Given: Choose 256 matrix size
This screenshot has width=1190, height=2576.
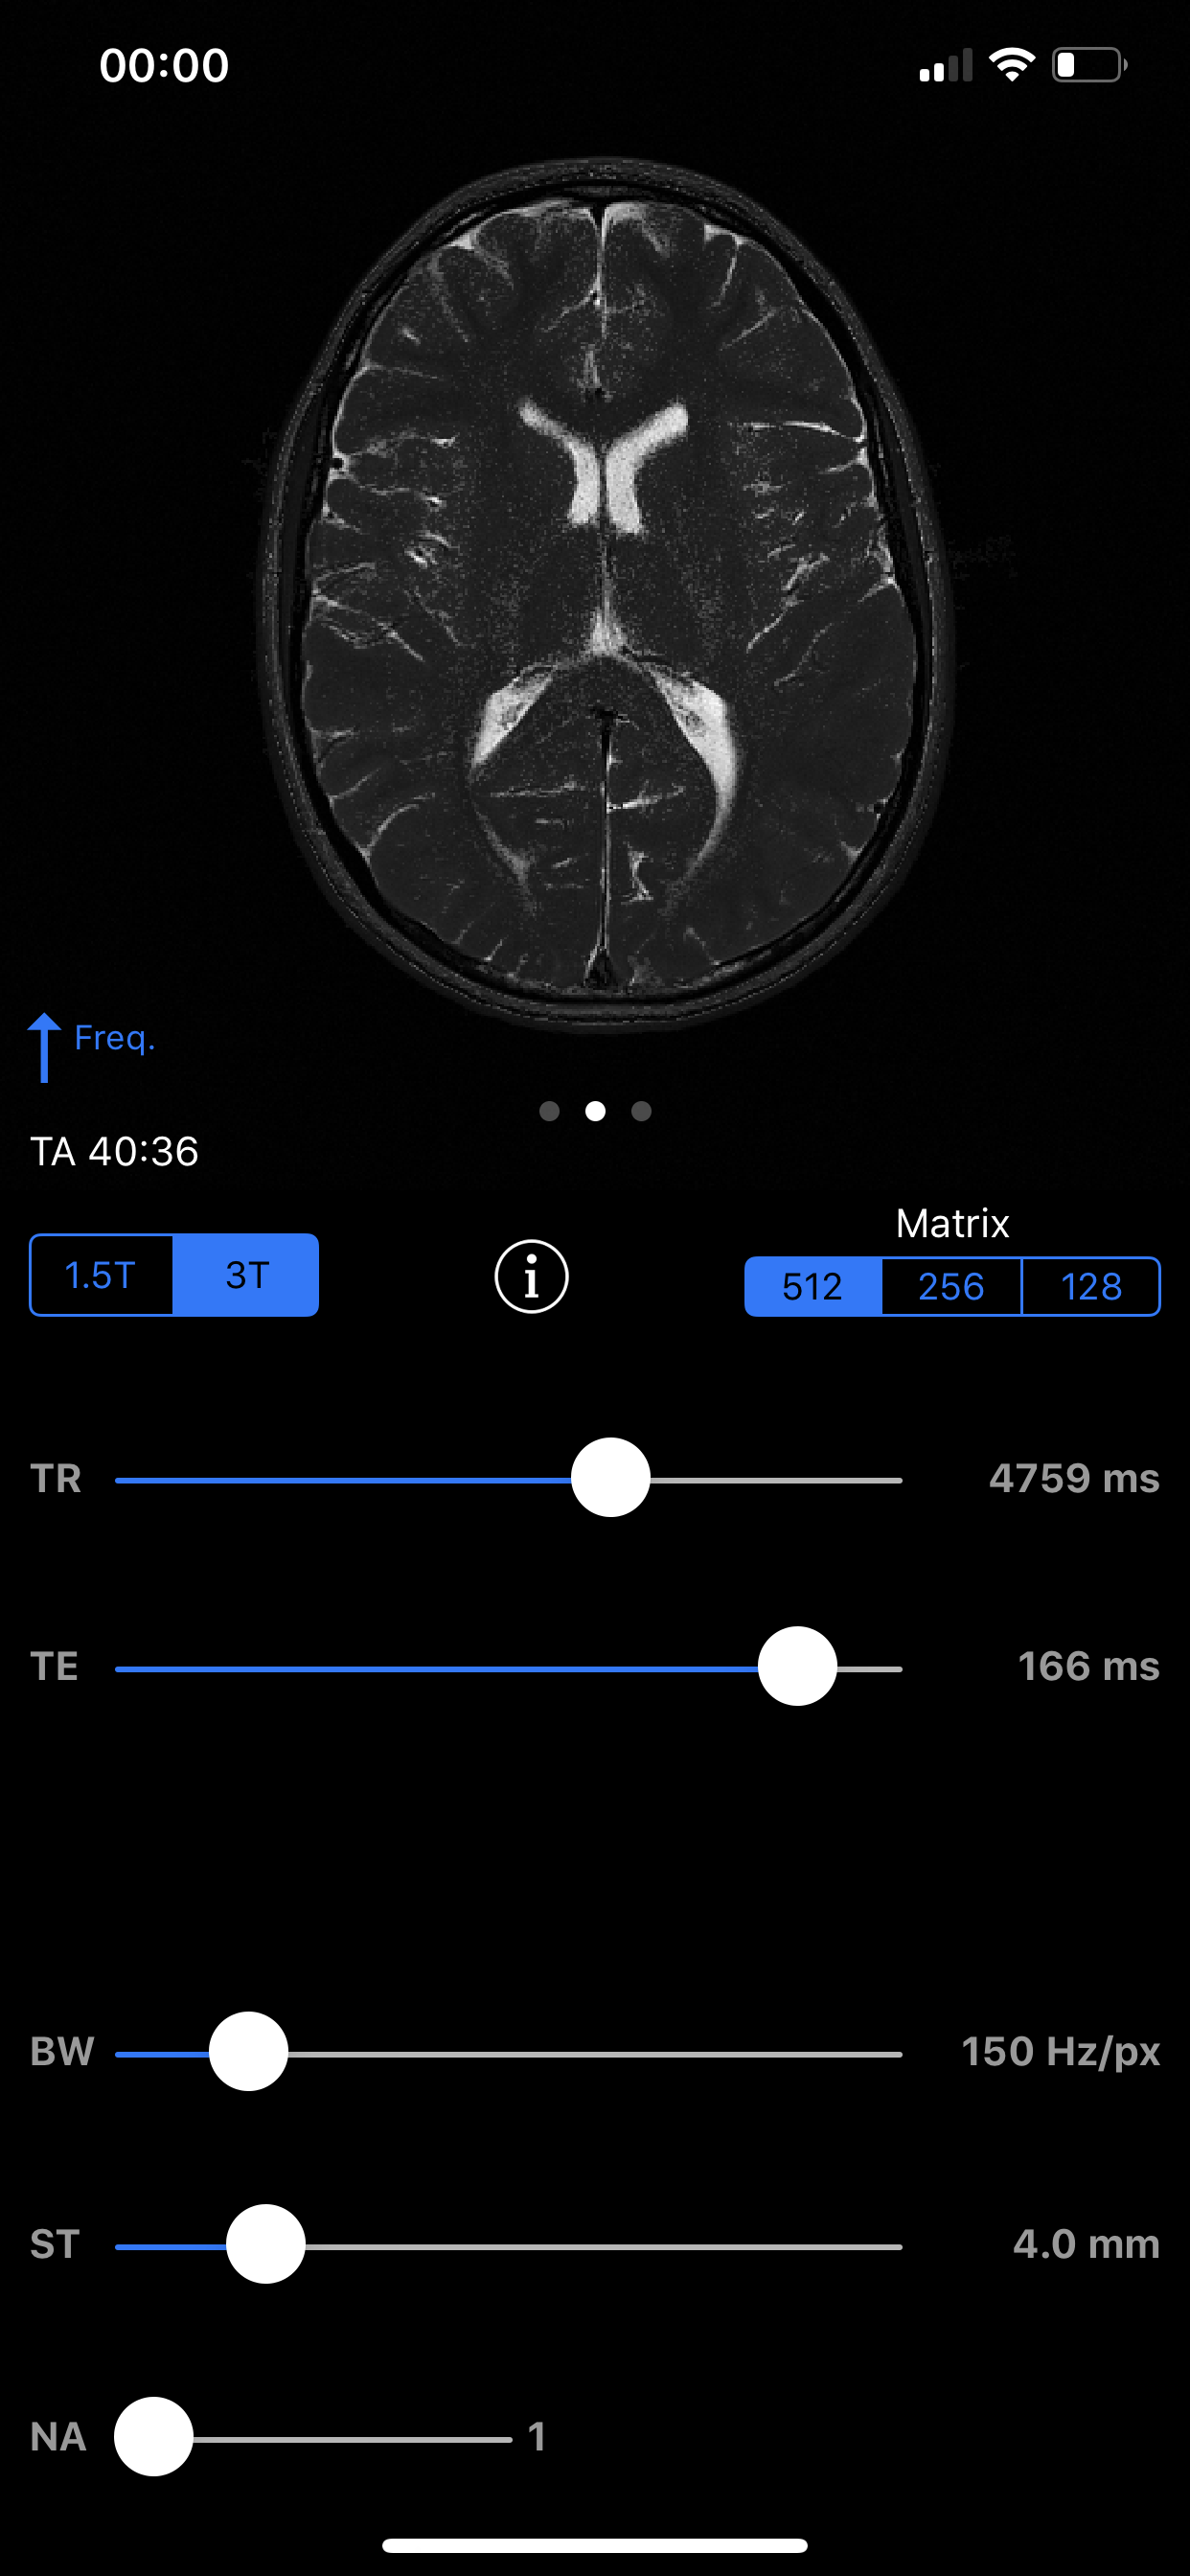Looking at the screenshot, I should coord(951,1286).
